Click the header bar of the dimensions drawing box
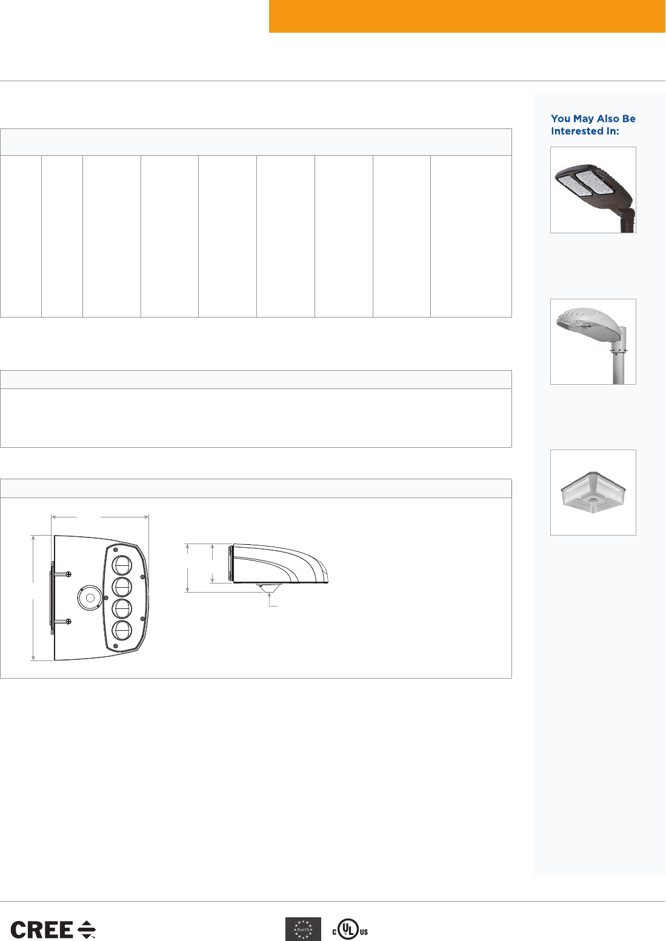The width and height of the screenshot is (666, 941). [256, 488]
